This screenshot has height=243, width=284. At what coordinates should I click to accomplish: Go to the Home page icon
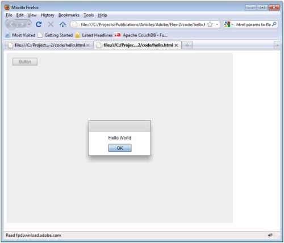(x=62, y=24)
